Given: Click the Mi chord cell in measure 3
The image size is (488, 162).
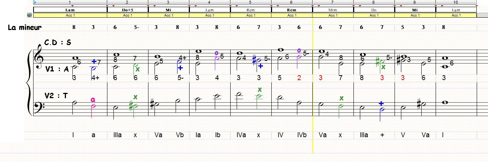Looking at the screenshot, I should pos(168,10).
